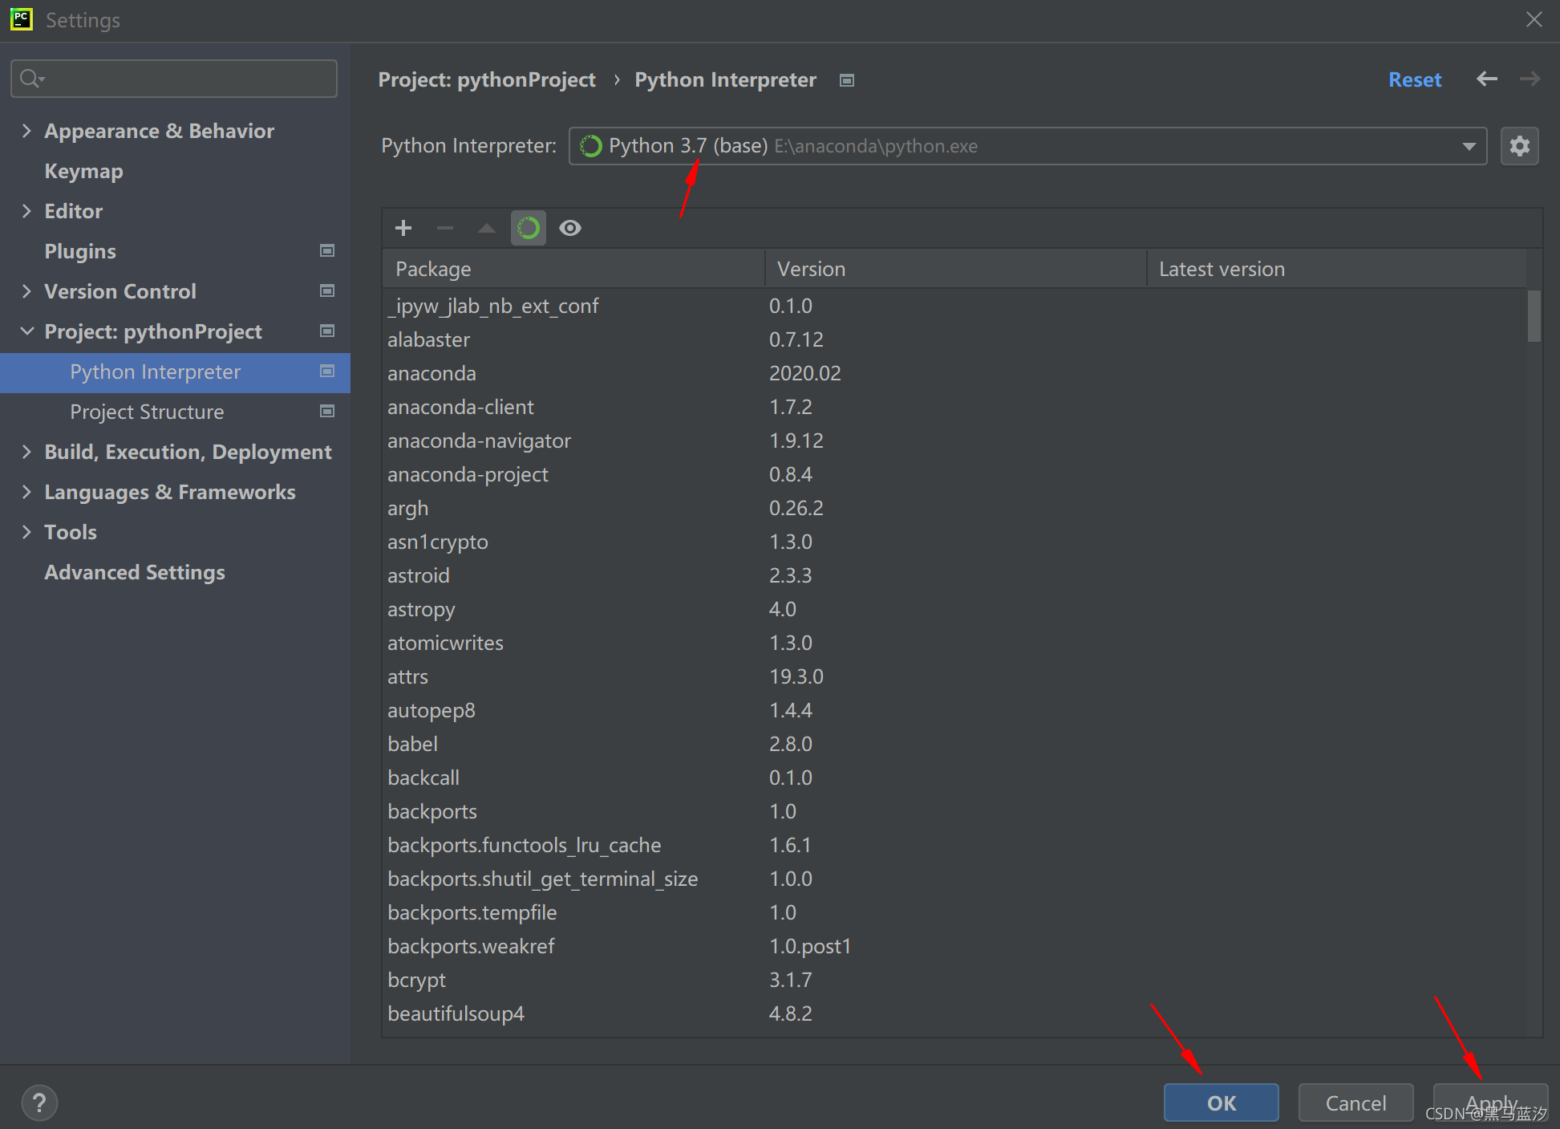Click the add package plus icon
The image size is (1560, 1129).
click(x=403, y=228)
